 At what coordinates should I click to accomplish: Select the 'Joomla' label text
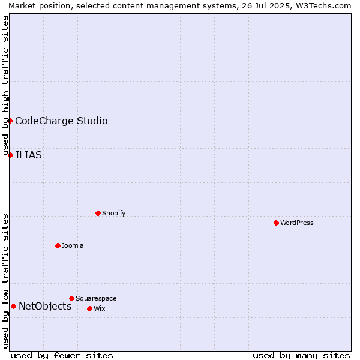coord(73,245)
